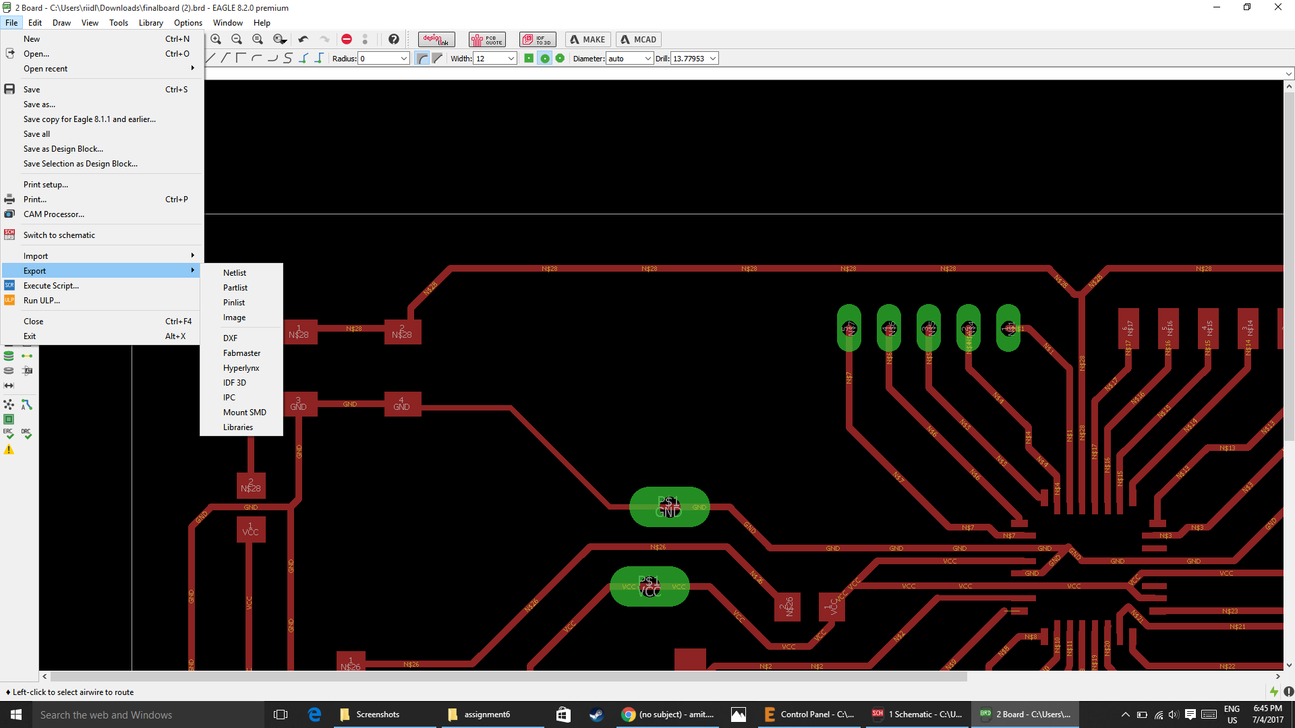
Task: Open the Library menu
Action: tap(151, 23)
